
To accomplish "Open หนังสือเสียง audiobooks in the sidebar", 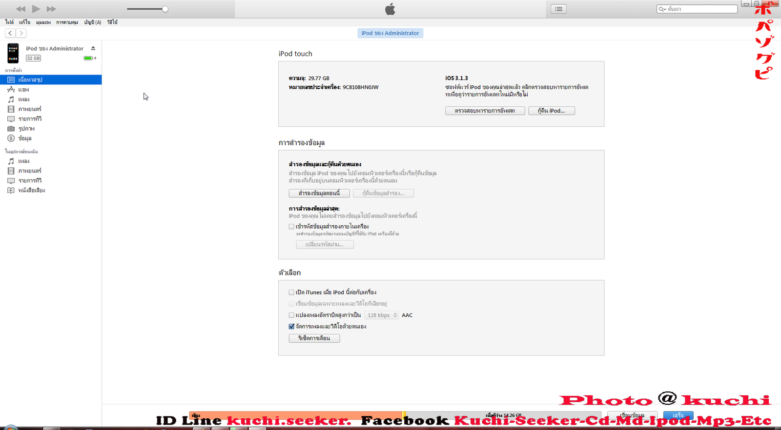I will tap(51, 190).
